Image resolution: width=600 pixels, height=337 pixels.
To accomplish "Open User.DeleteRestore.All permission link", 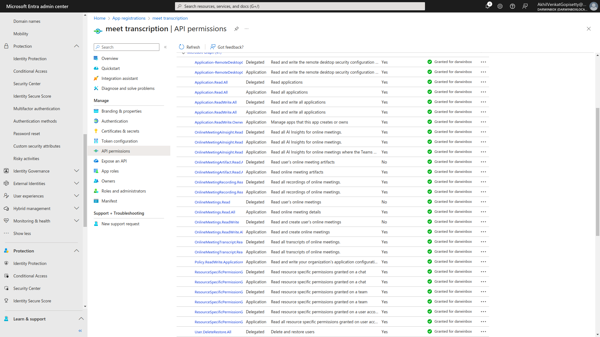I will tap(213, 332).
